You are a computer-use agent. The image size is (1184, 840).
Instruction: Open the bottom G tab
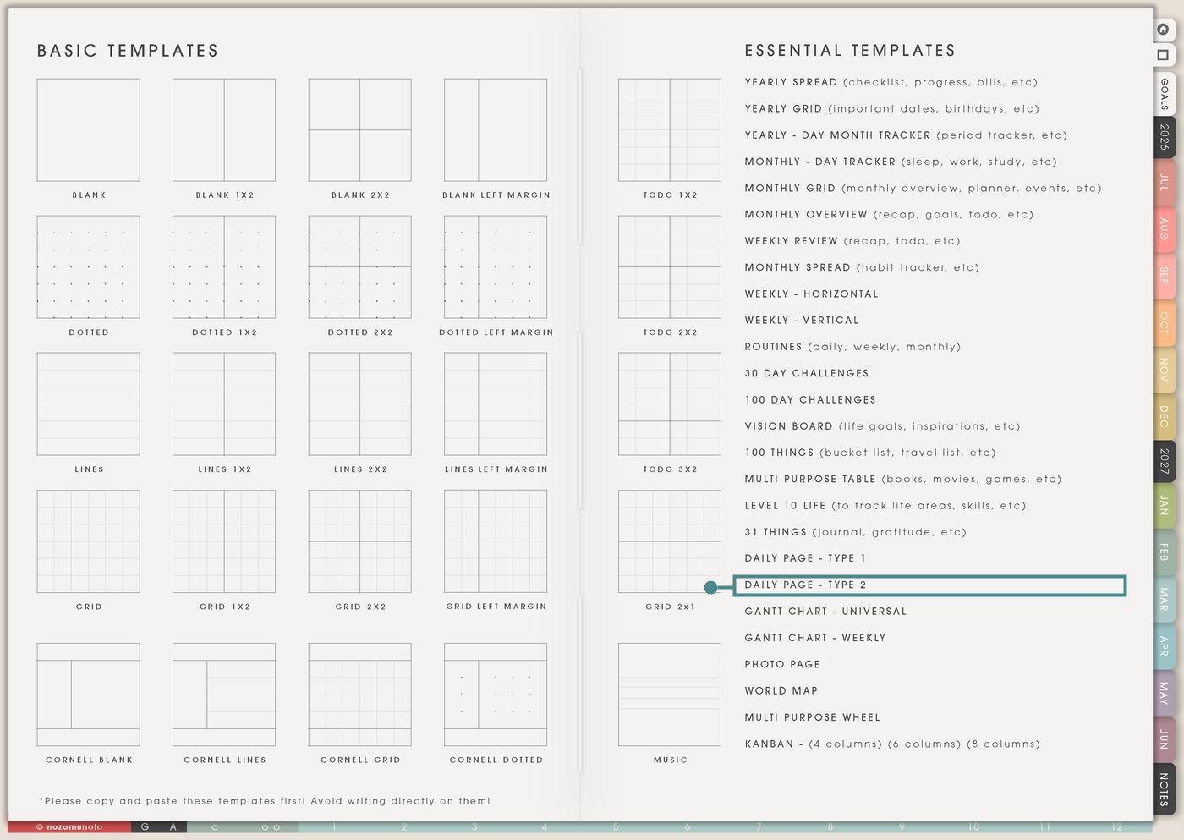[x=145, y=827]
